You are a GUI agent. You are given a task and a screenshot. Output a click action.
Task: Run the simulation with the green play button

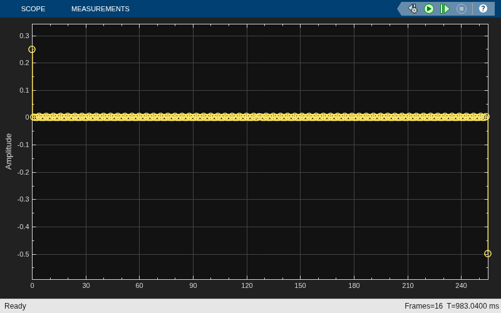[x=429, y=9]
